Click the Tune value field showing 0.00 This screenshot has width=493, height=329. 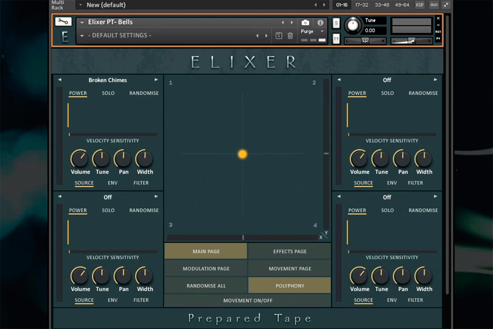tap(375, 30)
